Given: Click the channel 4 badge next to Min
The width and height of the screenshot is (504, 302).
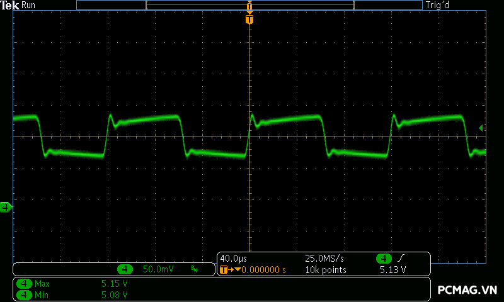Looking at the screenshot, I should click(x=24, y=294).
